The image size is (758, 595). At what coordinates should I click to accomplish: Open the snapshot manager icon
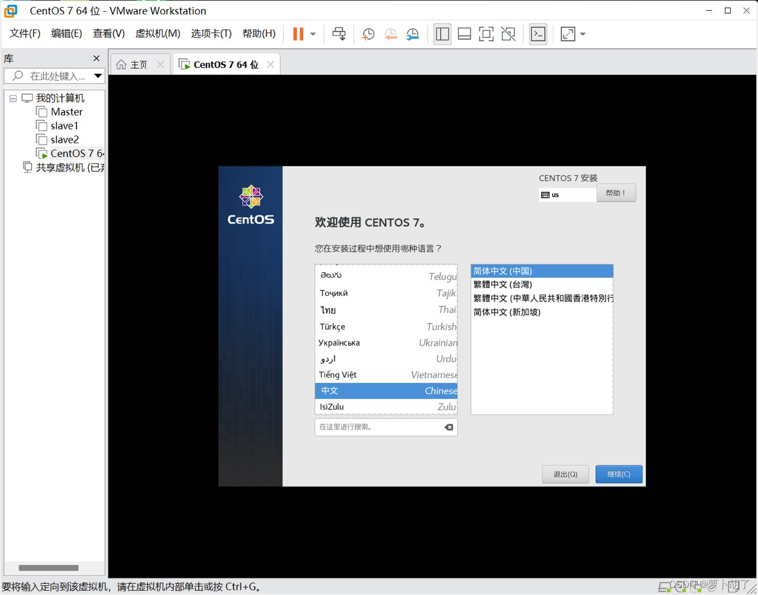(413, 34)
